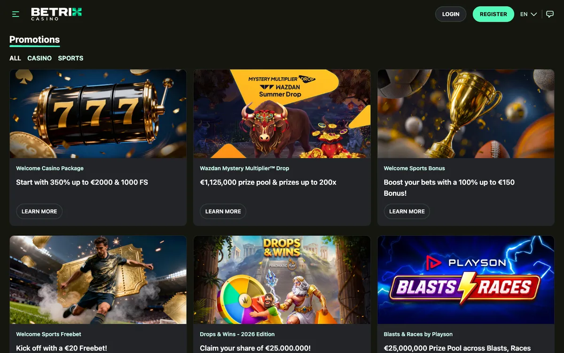
Task: Click 'Start with 350% up to €2000' headline
Action: pos(82,182)
